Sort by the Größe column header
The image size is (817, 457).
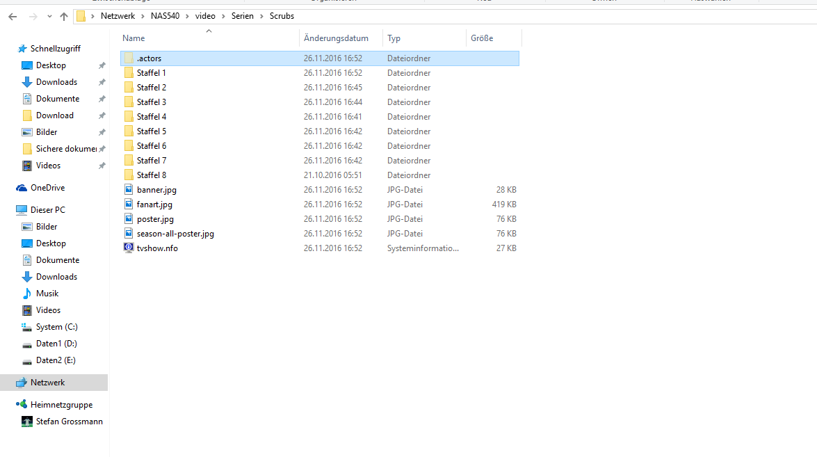point(482,38)
